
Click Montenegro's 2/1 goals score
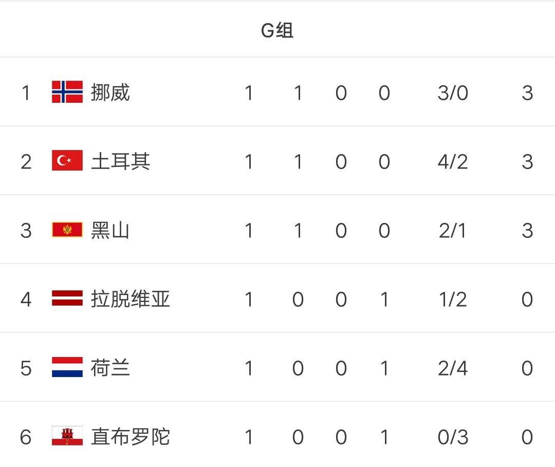pos(453,231)
